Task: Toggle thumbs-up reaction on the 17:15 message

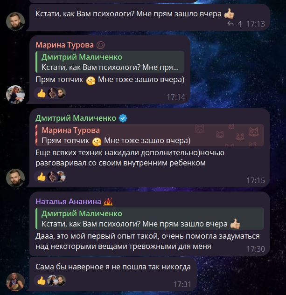Action: [42, 177]
